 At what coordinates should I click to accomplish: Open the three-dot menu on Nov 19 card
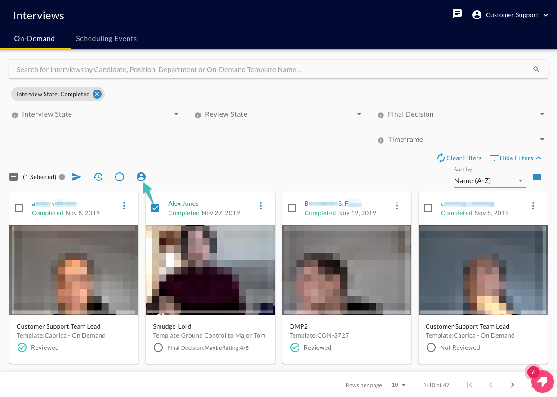point(397,206)
